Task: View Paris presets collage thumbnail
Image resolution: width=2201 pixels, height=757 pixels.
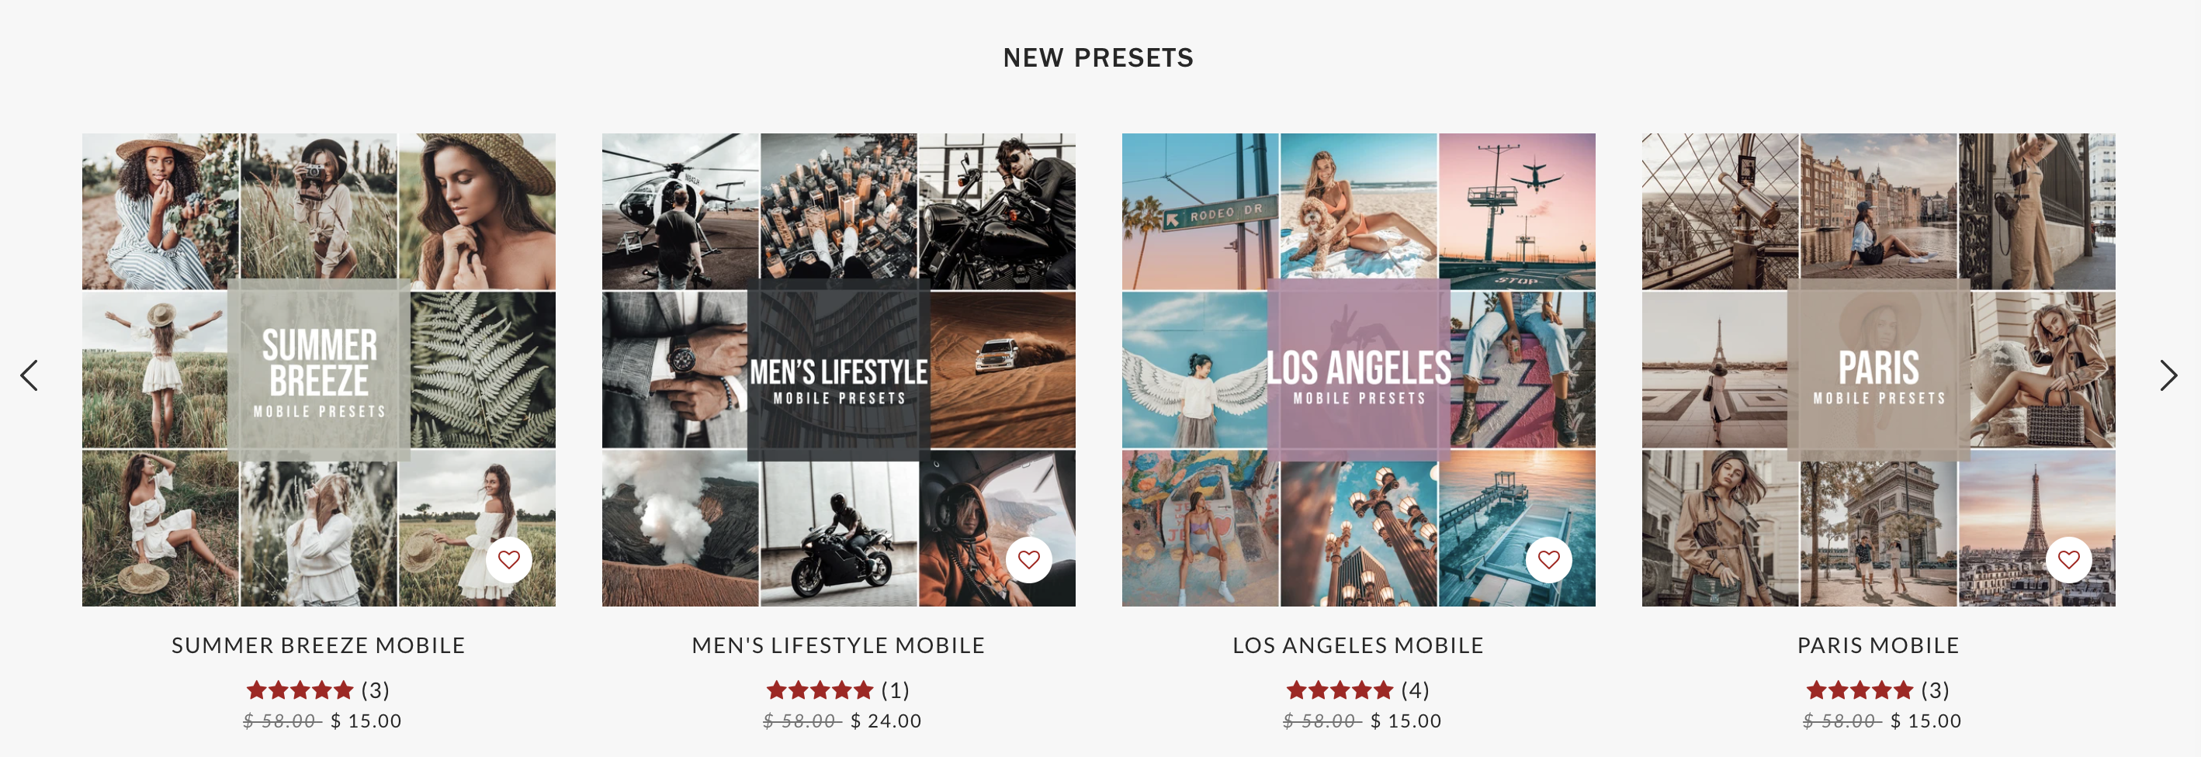Action: coord(1878,369)
